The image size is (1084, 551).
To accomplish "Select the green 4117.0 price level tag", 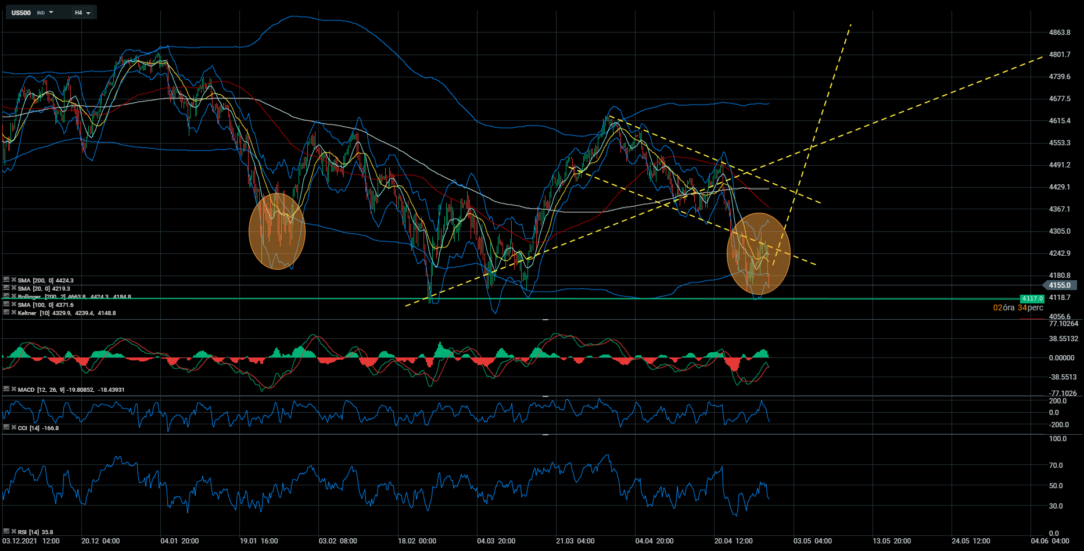I will coord(1032,299).
